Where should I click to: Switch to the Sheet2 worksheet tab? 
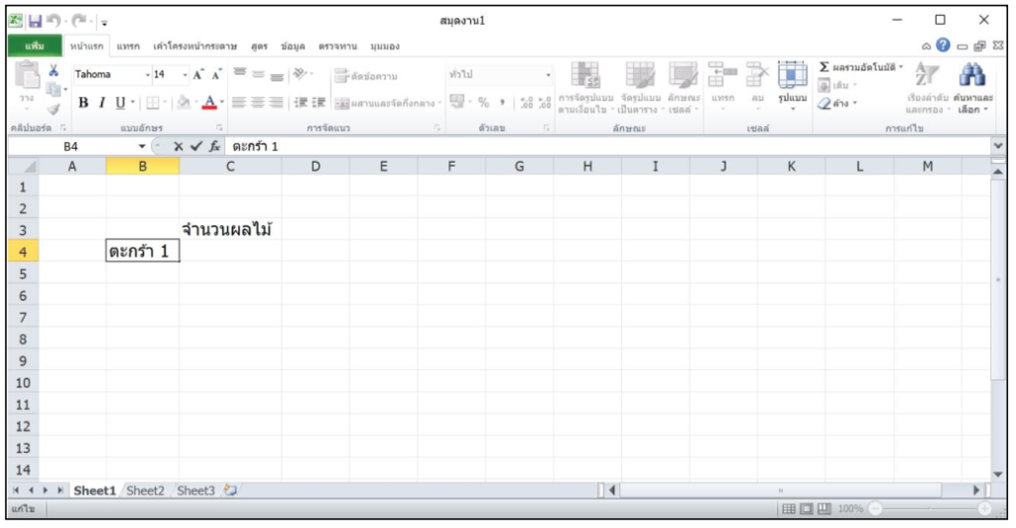pyautogui.click(x=145, y=490)
